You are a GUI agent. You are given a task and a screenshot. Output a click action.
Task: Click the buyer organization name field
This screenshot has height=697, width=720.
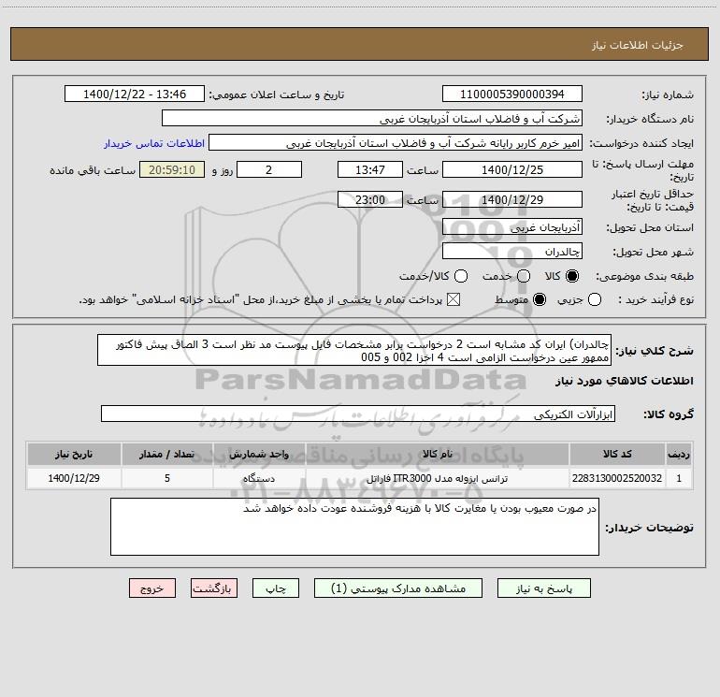coord(372,119)
